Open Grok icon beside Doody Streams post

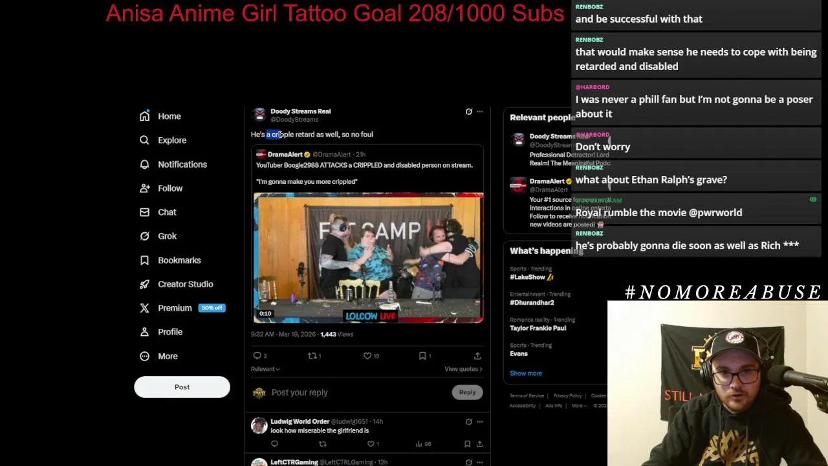(x=469, y=111)
